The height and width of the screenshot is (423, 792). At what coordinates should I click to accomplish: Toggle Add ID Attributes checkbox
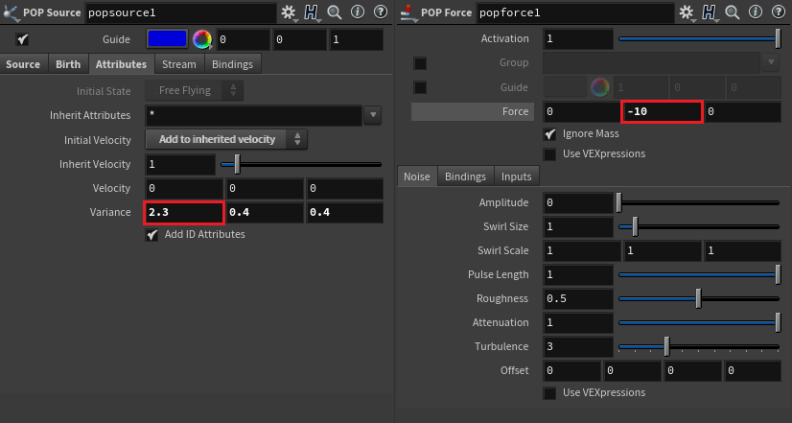coord(151,234)
